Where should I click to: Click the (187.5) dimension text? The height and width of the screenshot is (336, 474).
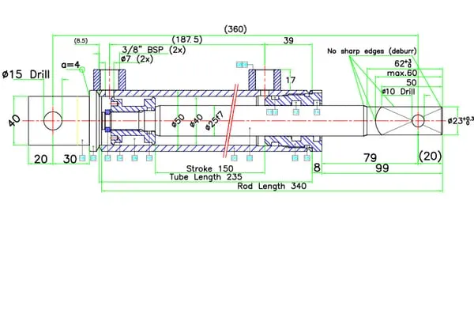point(187,39)
